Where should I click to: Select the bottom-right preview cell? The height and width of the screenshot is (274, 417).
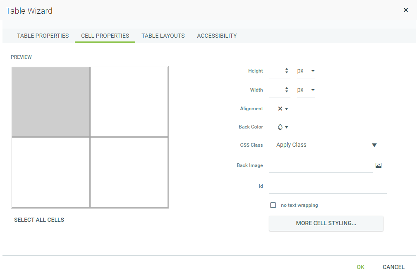(x=129, y=172)
